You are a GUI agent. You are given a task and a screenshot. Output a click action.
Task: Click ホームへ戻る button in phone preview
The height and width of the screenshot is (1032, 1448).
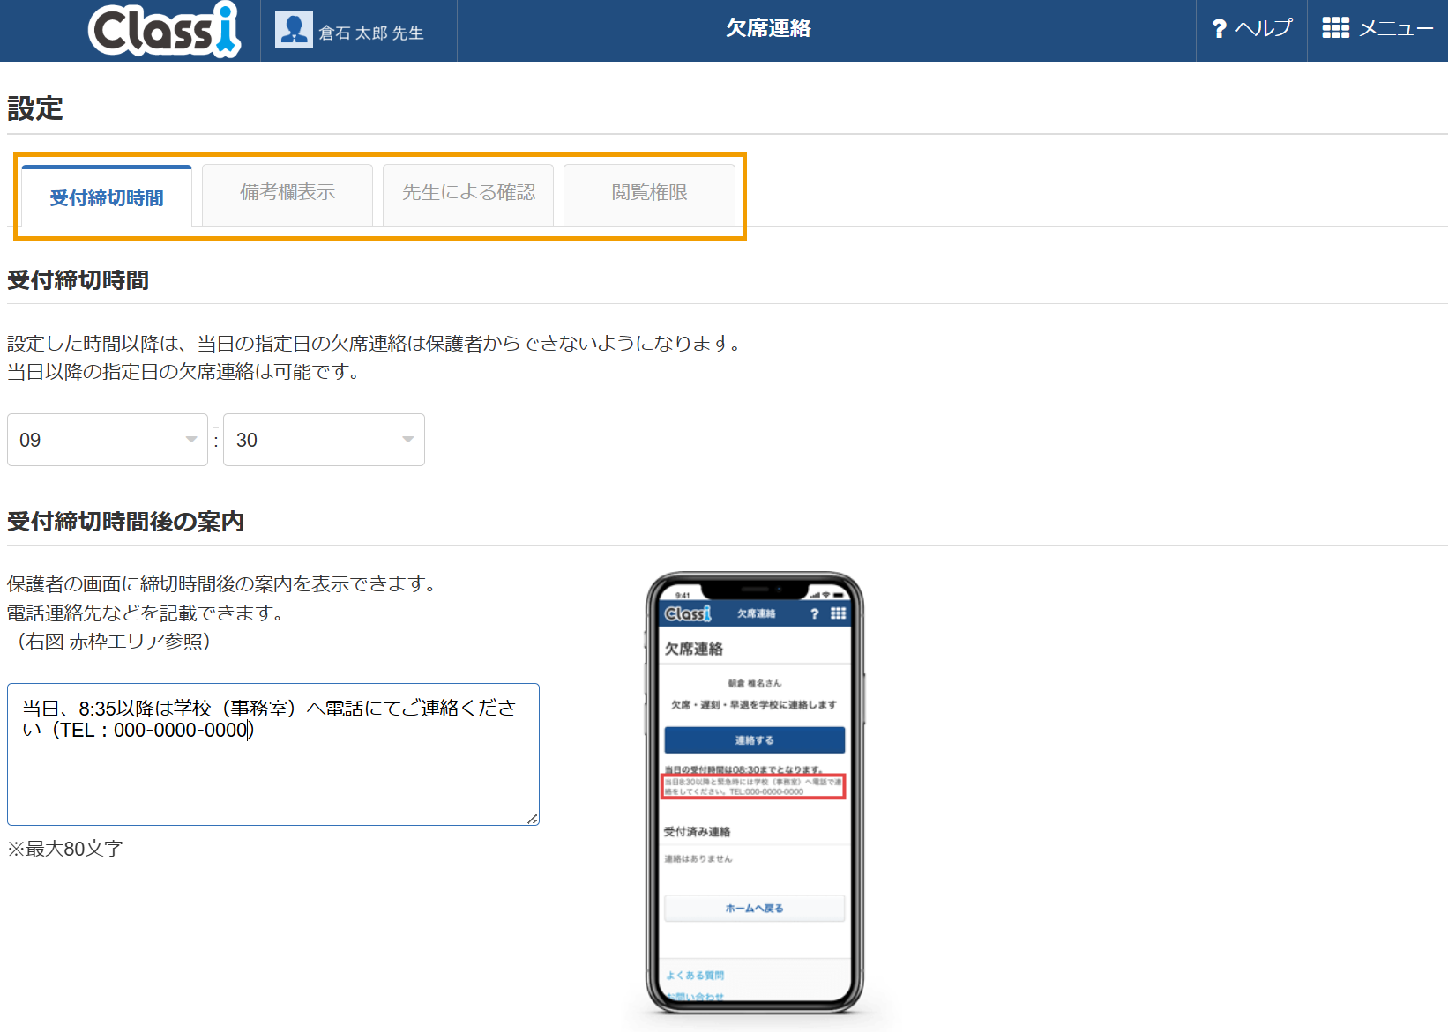754,908
